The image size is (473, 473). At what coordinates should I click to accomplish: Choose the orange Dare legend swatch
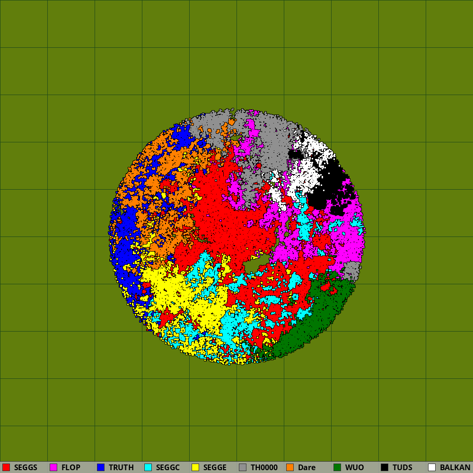pos(290,467)
